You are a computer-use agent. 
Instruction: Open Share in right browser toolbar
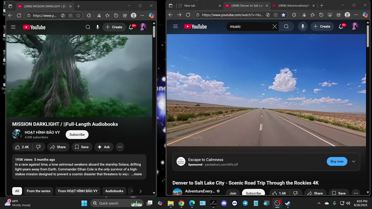coord(339,15)
